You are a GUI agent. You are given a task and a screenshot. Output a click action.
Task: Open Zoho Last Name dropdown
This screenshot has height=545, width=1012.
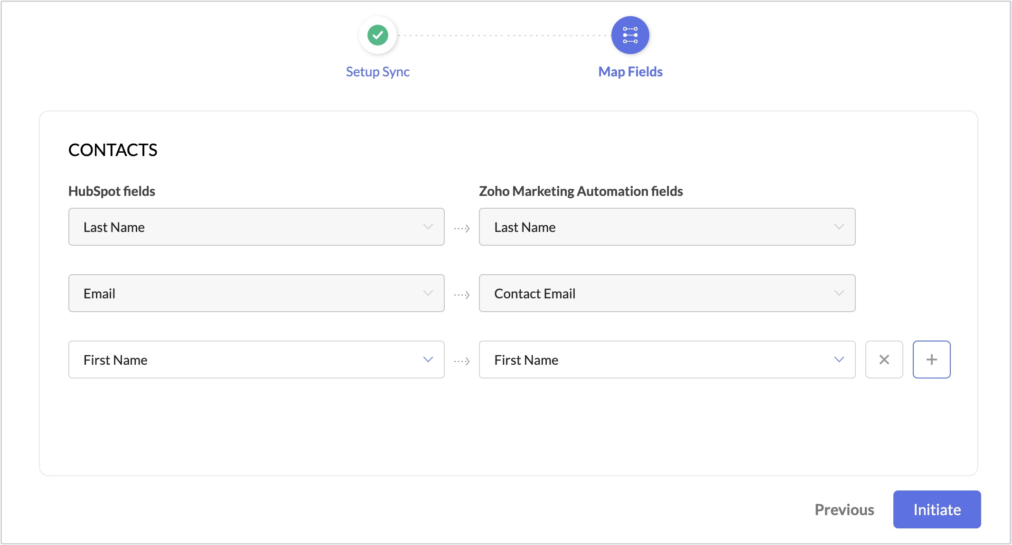(667, 227)
